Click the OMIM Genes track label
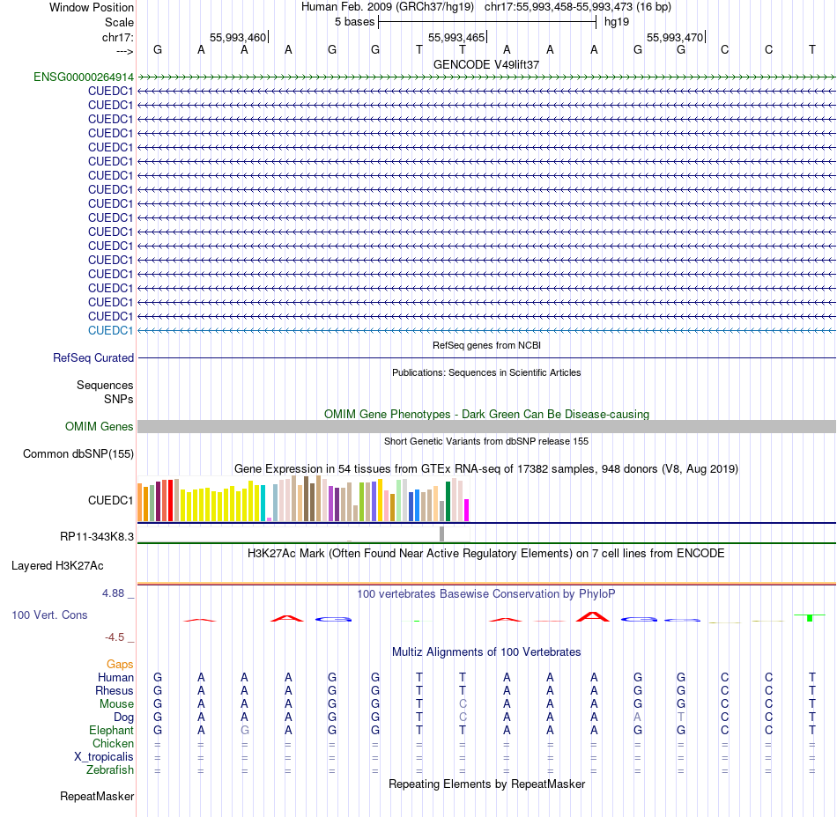Screen dimensions: 837x817 tap(100, 427)
